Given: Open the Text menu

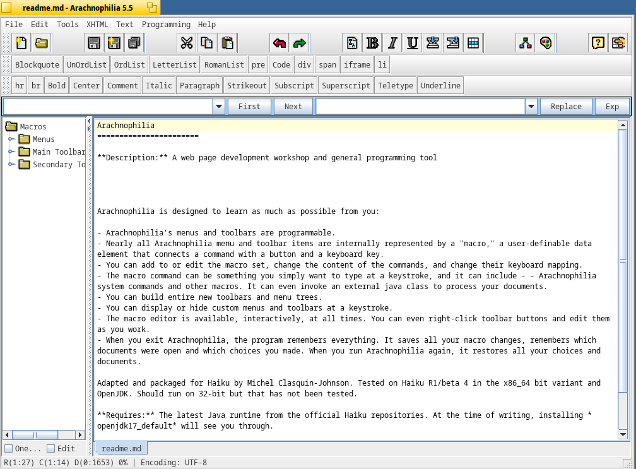Looking at the screenshot, I should pyautogui.click(x=124, y=25).
